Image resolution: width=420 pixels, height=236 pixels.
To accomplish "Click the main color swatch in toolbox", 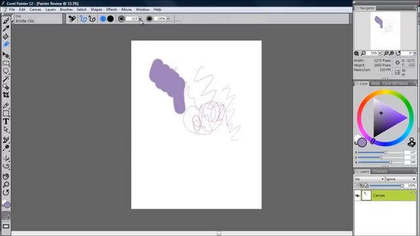I will click(7, 205).
